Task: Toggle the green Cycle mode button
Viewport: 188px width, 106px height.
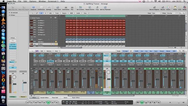Action: click(142, 102)
